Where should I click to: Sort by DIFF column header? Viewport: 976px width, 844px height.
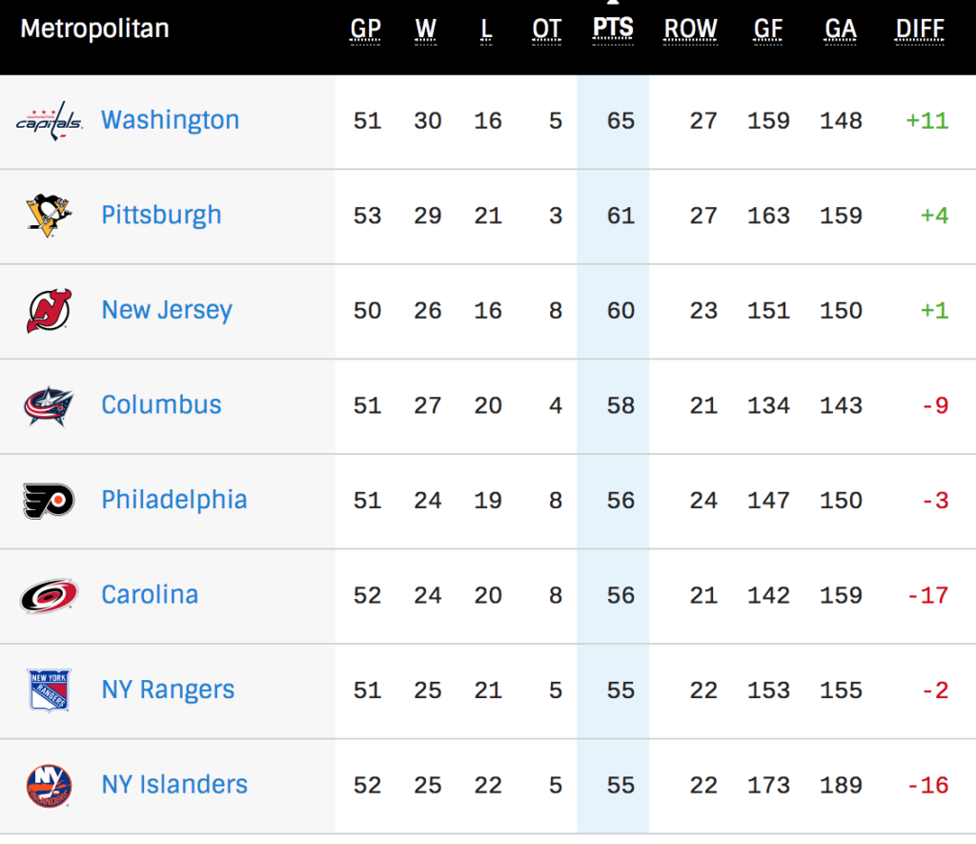(x=920, y=30)
